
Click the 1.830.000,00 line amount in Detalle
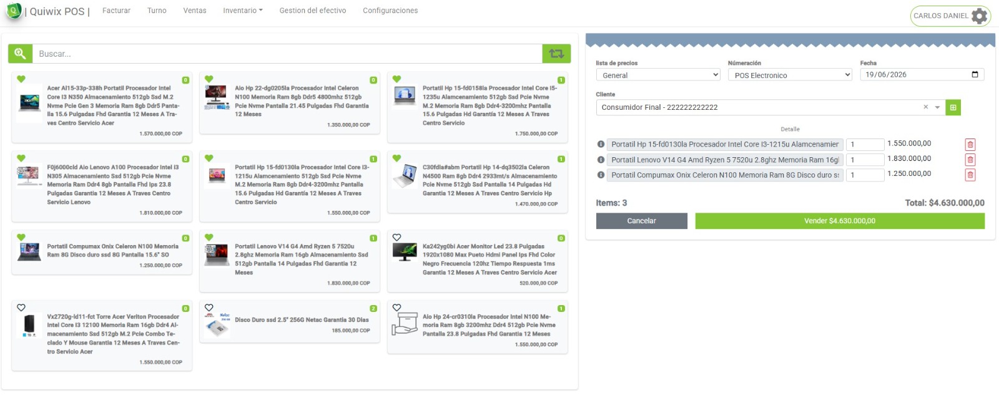[x=909, y=158]
